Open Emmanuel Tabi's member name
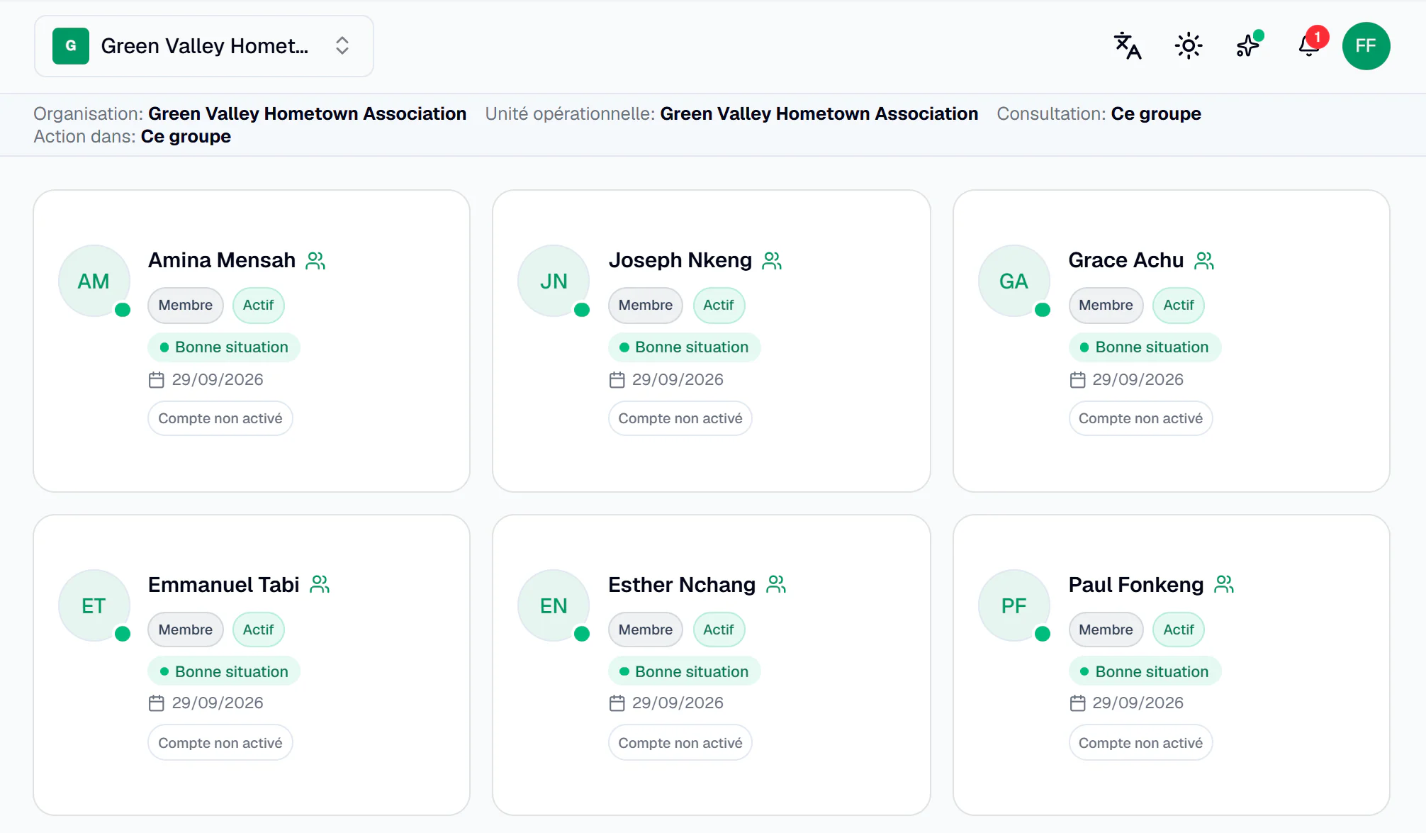The height and width of the screenshot is (833, 1426). coord(224,585)
